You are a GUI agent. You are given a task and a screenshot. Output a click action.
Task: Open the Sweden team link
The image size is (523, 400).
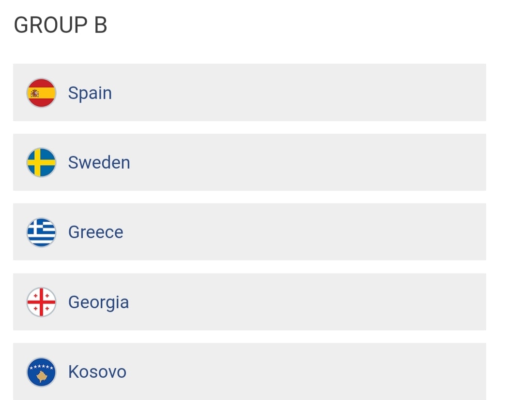99,162
